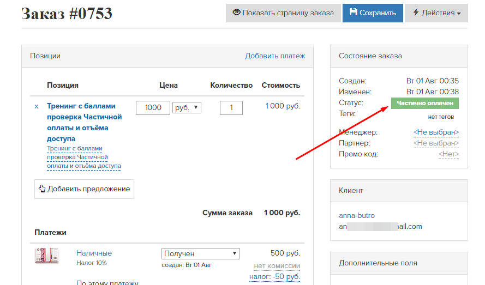Click the 500 руб. payment amount
485x285 pixels.
(x=285, y=253)
